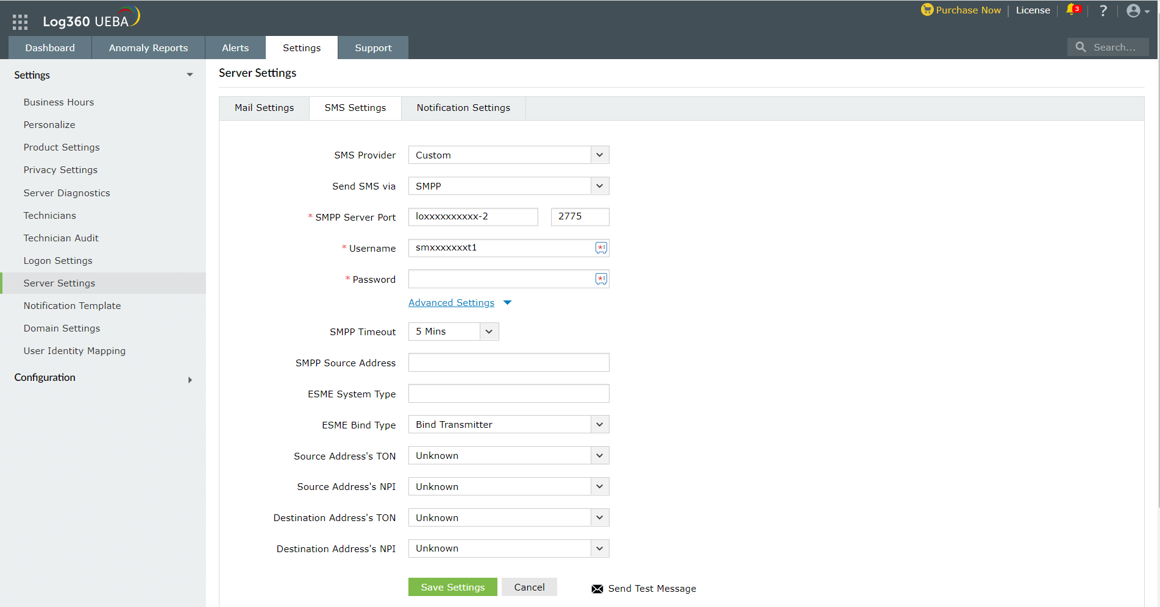The image size is (1160, 607).
Task: Open the ESME Bind Type dropdown
Action: point(508,424)
